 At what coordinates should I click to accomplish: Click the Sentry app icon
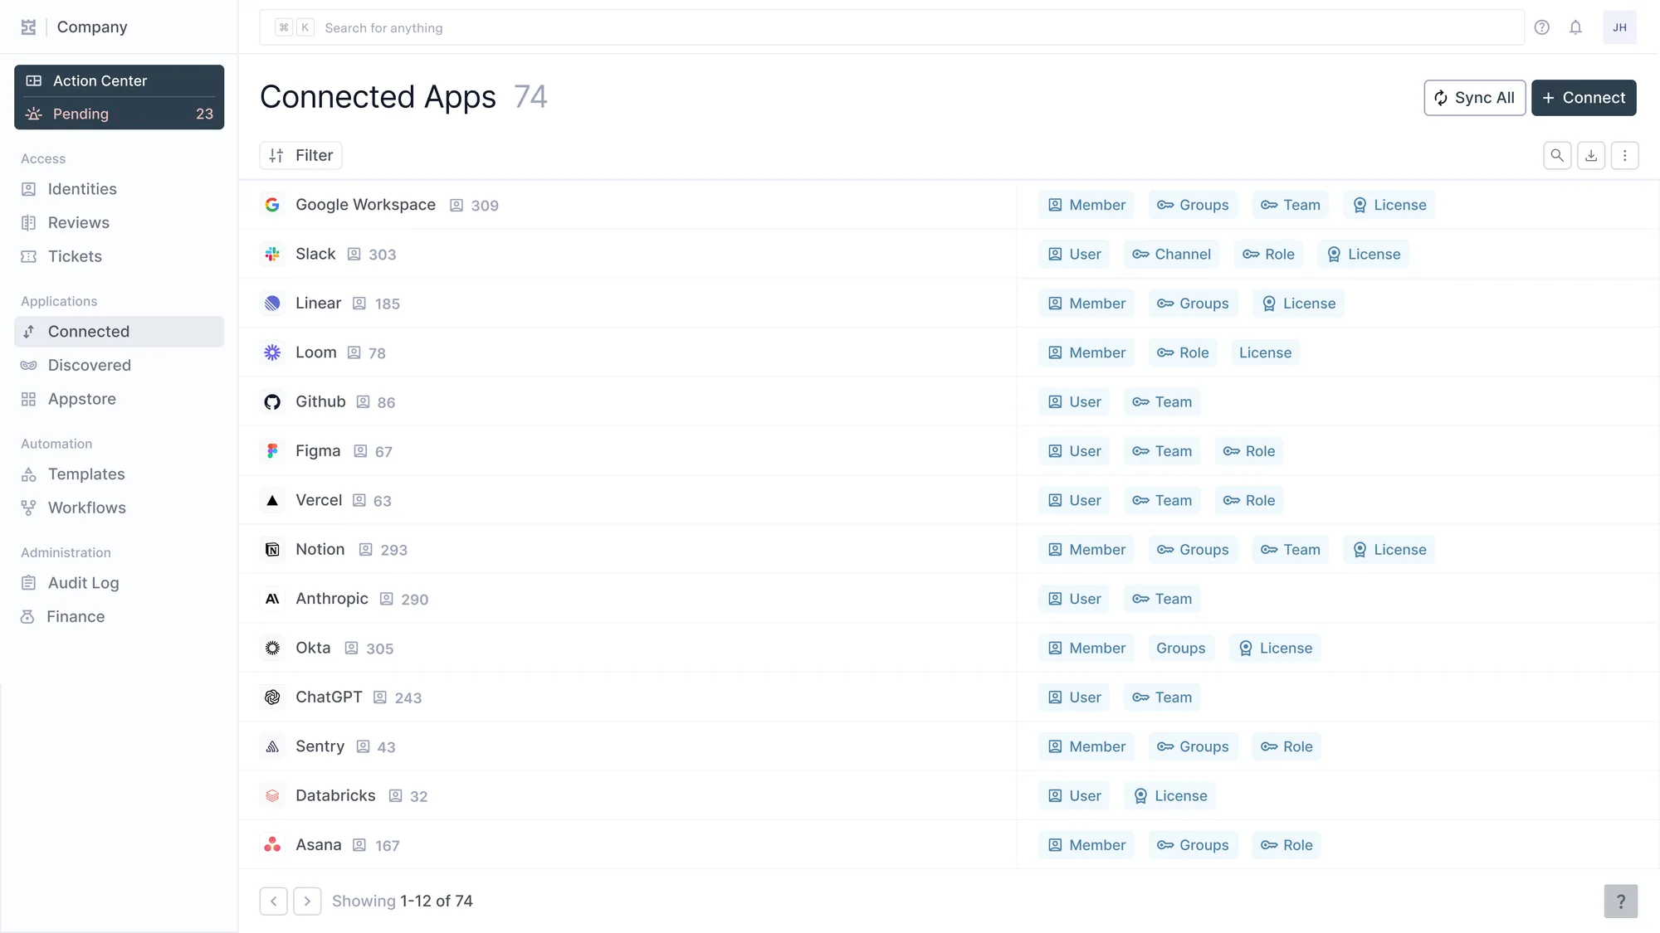272,746
